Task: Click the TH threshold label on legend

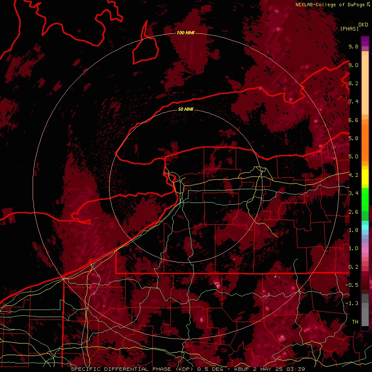Action: 355,322
